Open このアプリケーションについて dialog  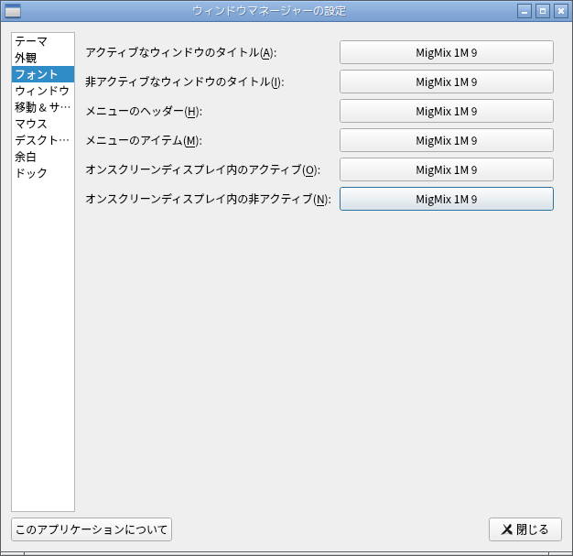pyautogui.click(x=92, y=529)
